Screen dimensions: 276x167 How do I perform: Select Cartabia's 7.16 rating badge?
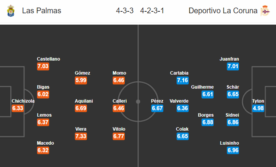[183, 80]
